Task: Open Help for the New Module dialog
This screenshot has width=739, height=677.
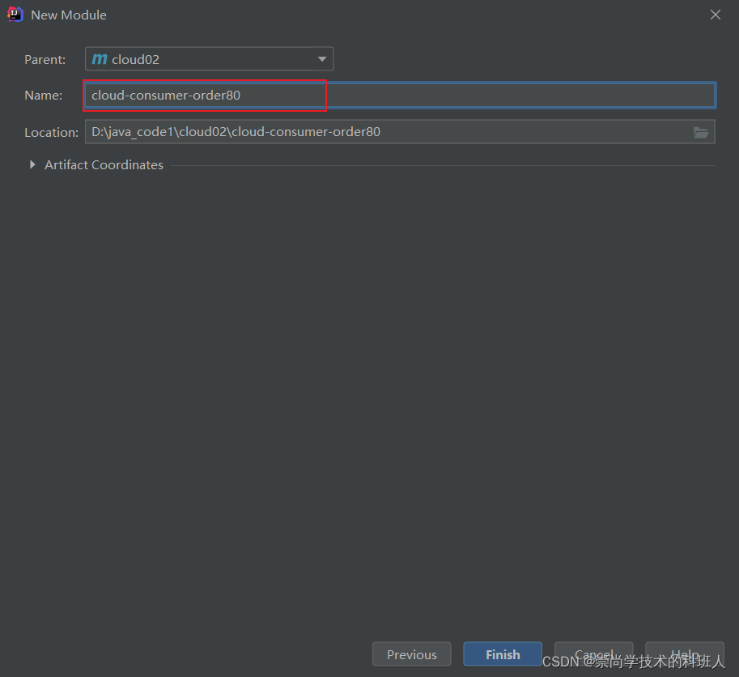Action: click(684, 654)
